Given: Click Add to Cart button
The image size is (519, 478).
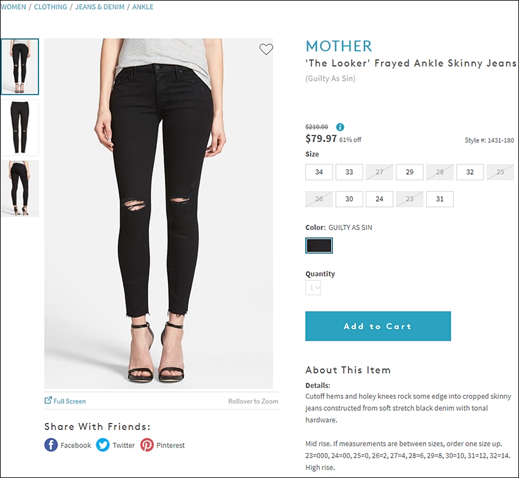Looking at the screenshot, I should 378,326.
